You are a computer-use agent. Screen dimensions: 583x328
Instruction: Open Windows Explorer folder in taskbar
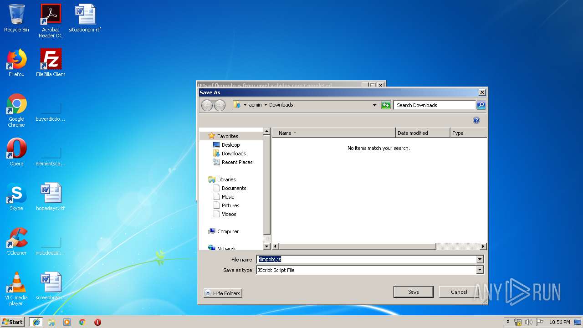51,322
